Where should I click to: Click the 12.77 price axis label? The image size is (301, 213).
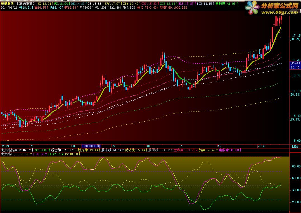click(x=296, y=76)
